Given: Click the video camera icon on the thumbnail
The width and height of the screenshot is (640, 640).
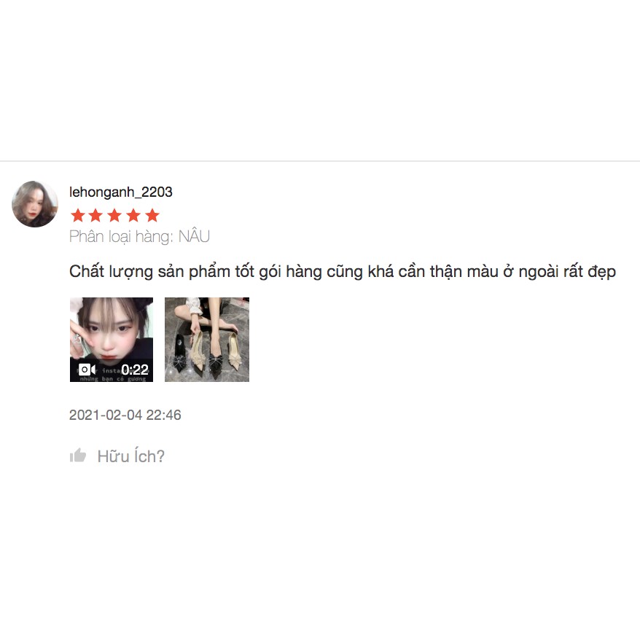Looking at the screenshot, I should (87, 370).
